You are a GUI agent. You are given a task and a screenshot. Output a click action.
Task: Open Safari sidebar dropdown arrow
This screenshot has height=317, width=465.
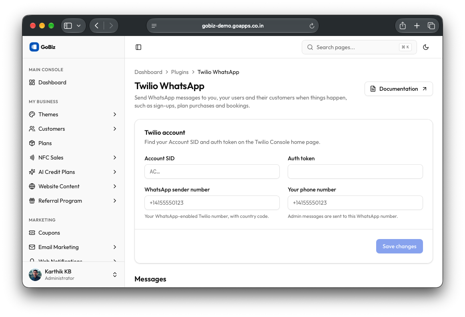point(78,26)
